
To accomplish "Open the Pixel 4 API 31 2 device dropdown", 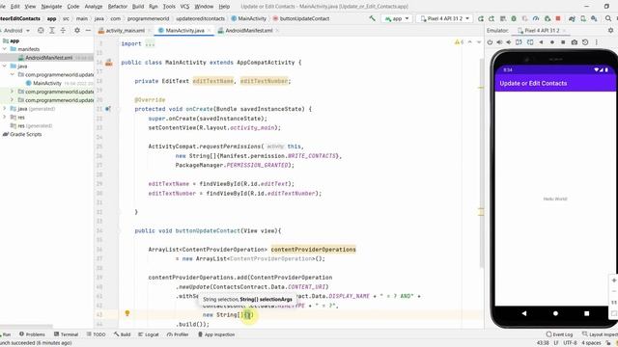I will (444, 18).
